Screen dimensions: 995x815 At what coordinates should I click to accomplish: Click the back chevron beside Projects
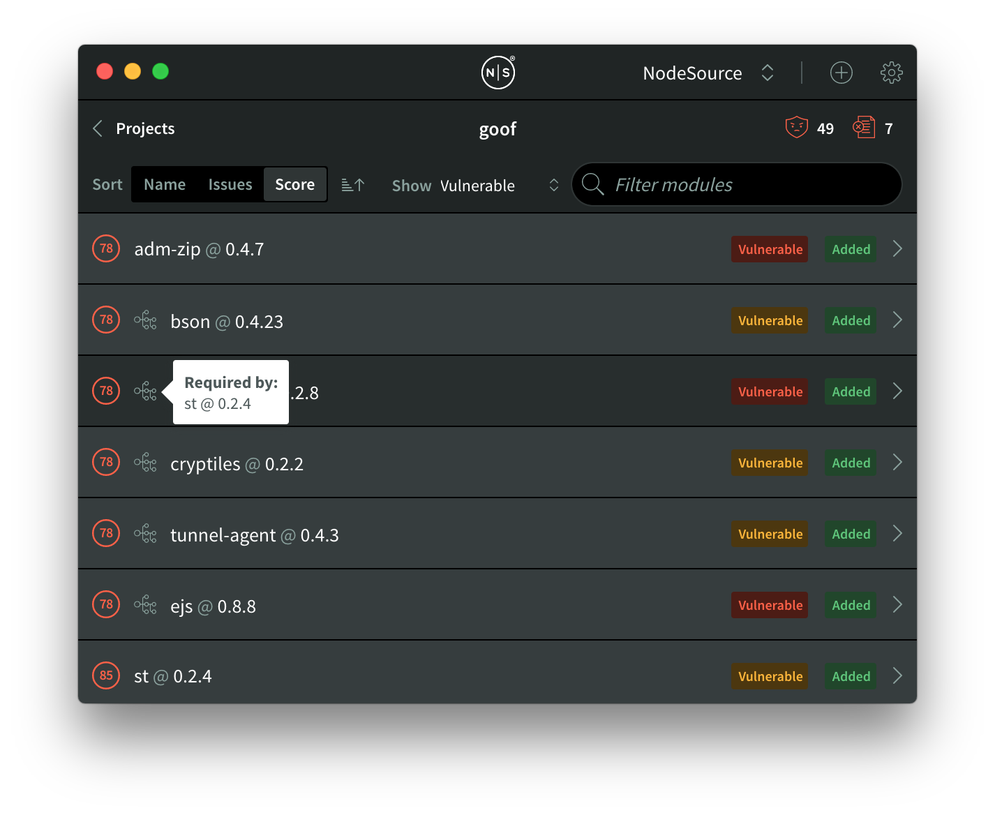pyautogui.click(x=98, y=128)
